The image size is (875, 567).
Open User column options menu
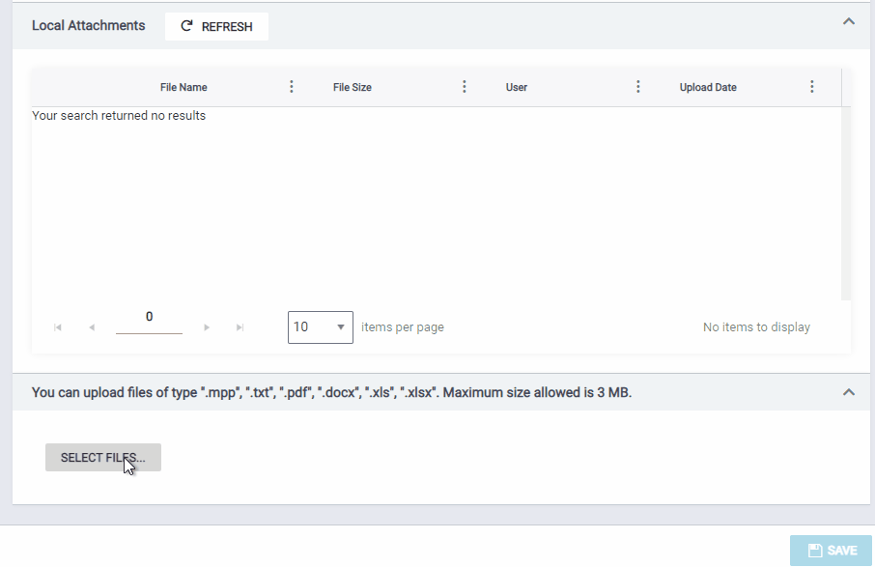pyautogui.click(x=637, y=87)
